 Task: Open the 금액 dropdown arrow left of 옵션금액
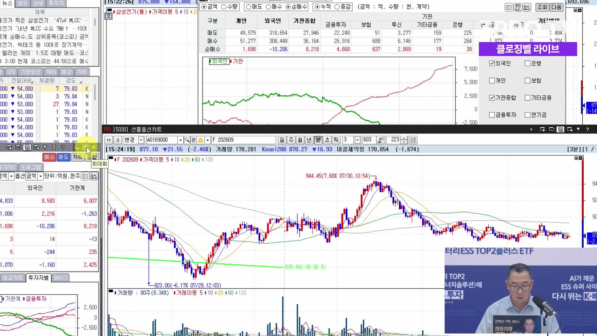coord(11,176)
